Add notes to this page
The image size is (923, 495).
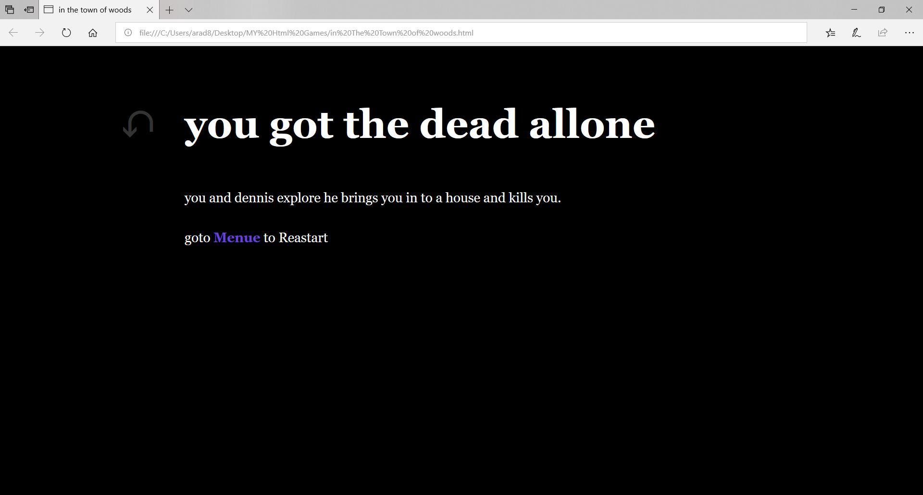coord(856,33)
